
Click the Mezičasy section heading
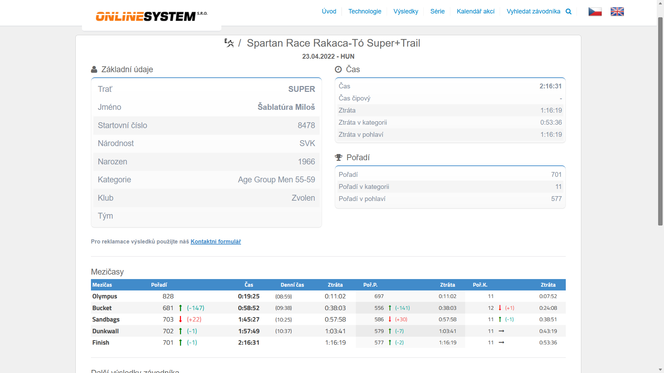pos(107,272)
